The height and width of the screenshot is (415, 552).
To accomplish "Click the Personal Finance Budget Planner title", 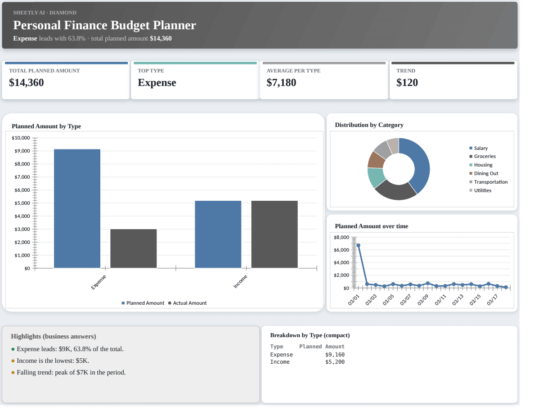I will point(105,25).
